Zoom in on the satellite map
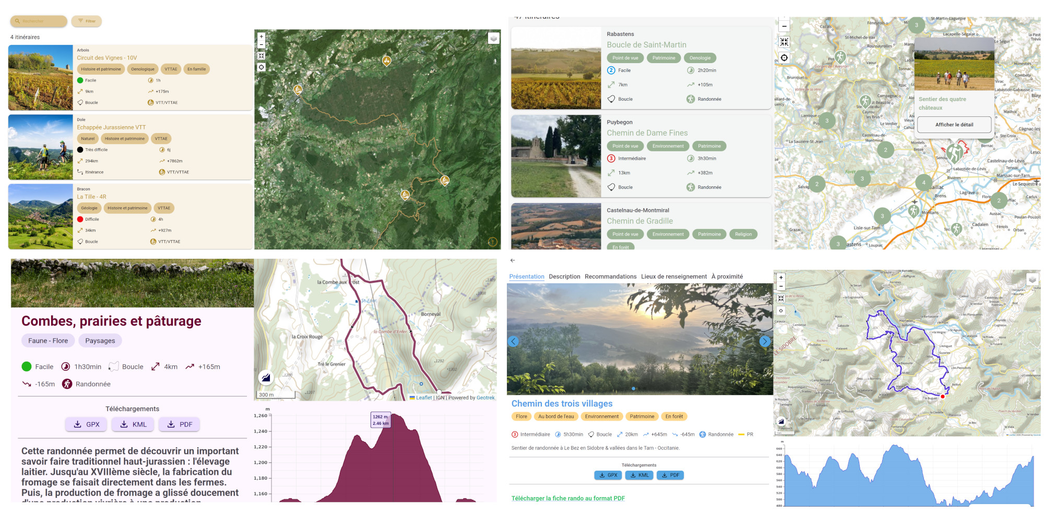The image size is (1044, 514). [x=262, y=37]
